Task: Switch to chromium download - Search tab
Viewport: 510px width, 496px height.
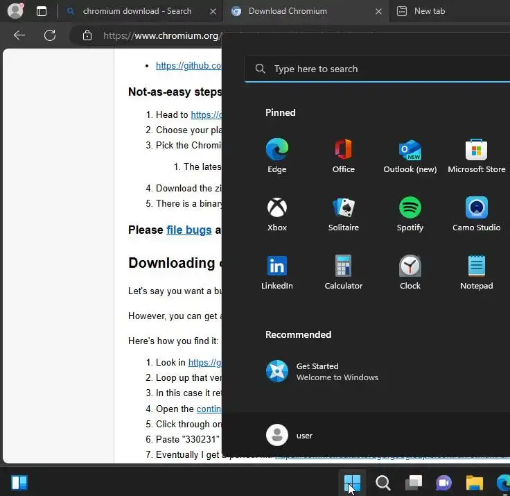Action: point(137,11)
